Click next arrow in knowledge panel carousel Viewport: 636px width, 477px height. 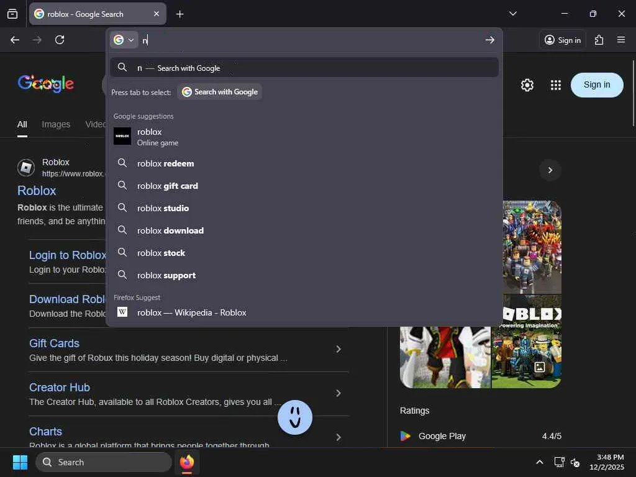550,170
